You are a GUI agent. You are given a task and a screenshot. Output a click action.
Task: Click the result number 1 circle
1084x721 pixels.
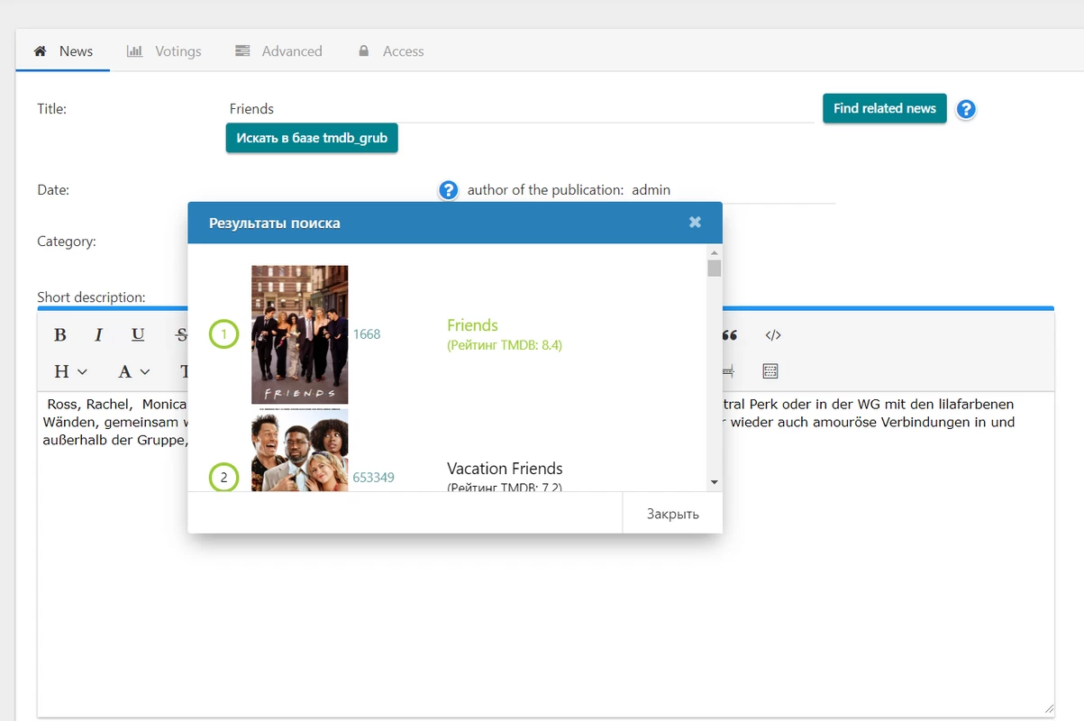[x=224, y=334]
